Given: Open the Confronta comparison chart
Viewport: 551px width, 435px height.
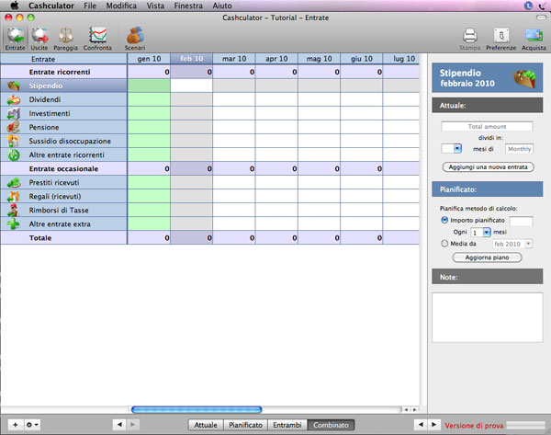Looking at the screenshot, I should (97, 39).
